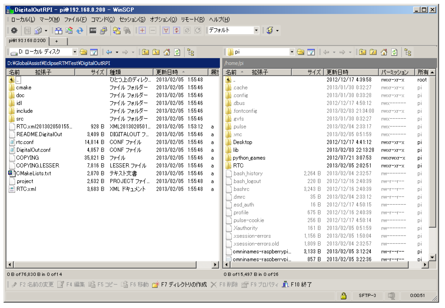Go to local home directory icon
Viewport: 445px width, 308px height.
coord(167,52)
